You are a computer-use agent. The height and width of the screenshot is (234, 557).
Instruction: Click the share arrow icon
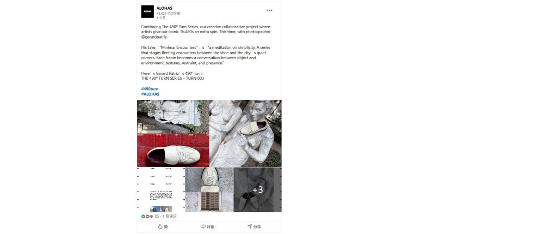point(249,226)
